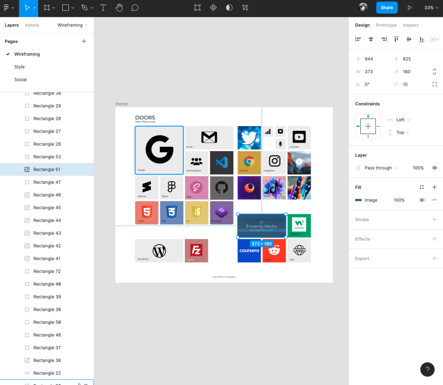This screenshot has width=443, height=385.
Task: Open Frame tools dropdown arrow
Action: coord(54,8)
